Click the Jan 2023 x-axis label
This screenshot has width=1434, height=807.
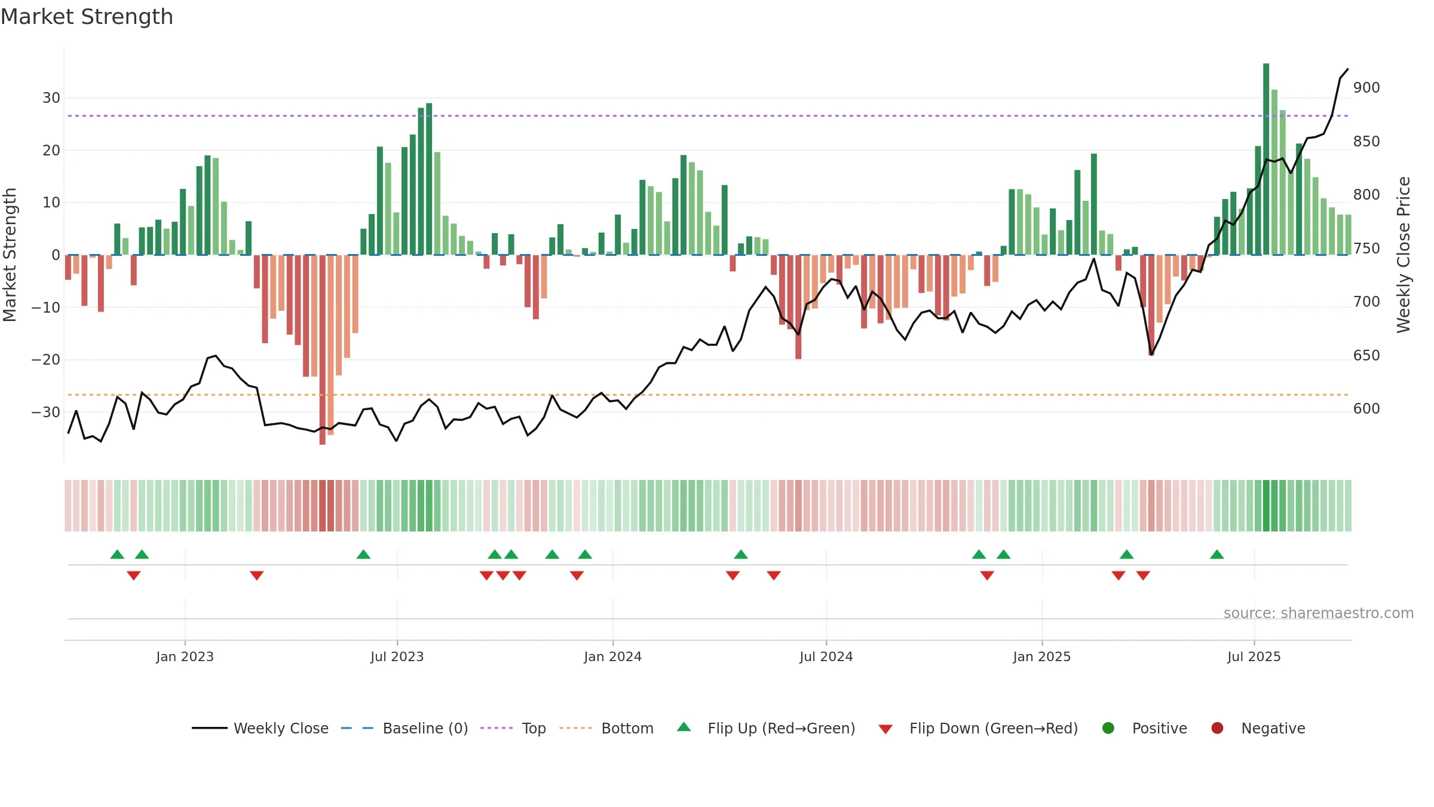pyautogui.click(x=185, y=656)
